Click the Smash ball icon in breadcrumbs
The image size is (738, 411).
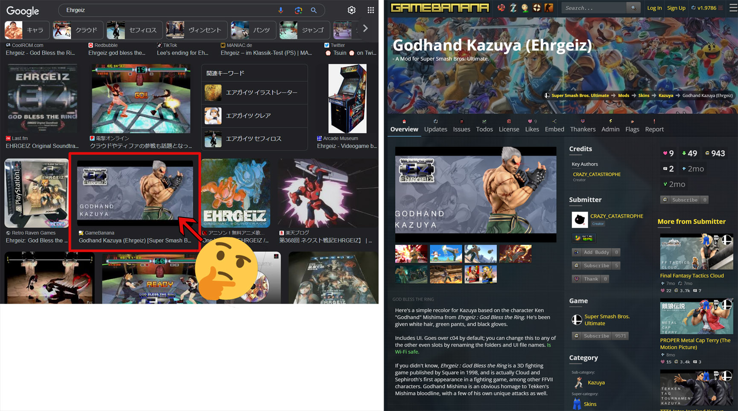(547, 96)
